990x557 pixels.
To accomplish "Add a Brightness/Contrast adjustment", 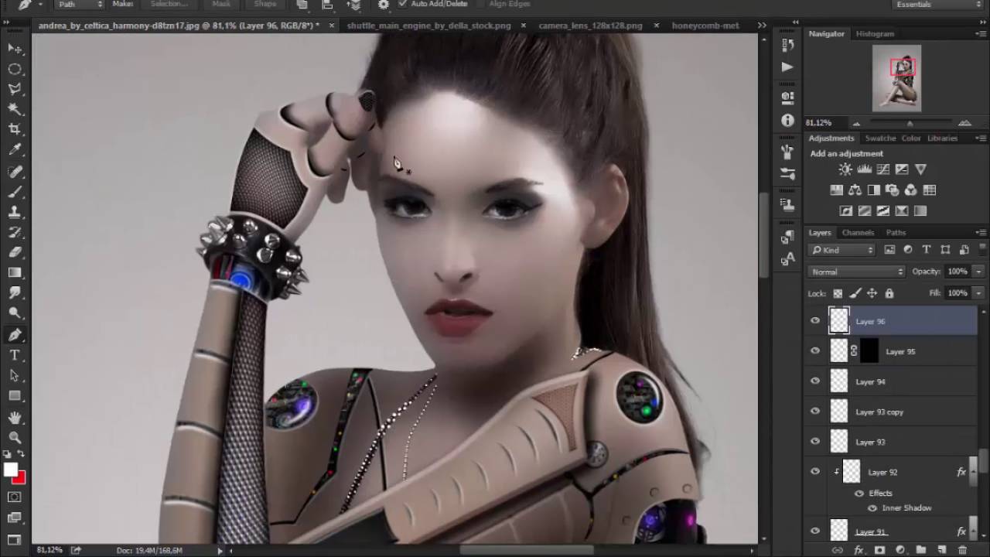I will (x=845, y=169).
